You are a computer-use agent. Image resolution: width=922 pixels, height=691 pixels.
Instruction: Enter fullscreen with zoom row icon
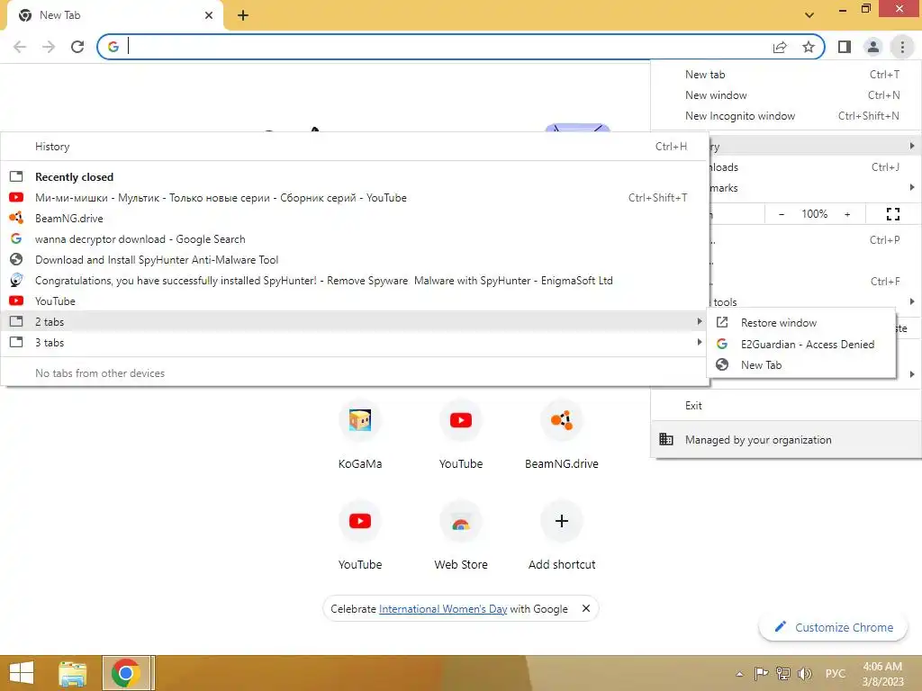click(892, 214)
